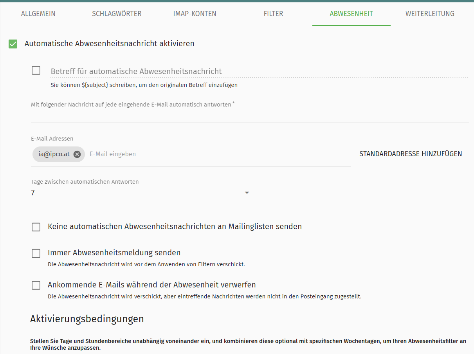Click the Aktivierungsbedingungen heading

[x=87, y=319]
